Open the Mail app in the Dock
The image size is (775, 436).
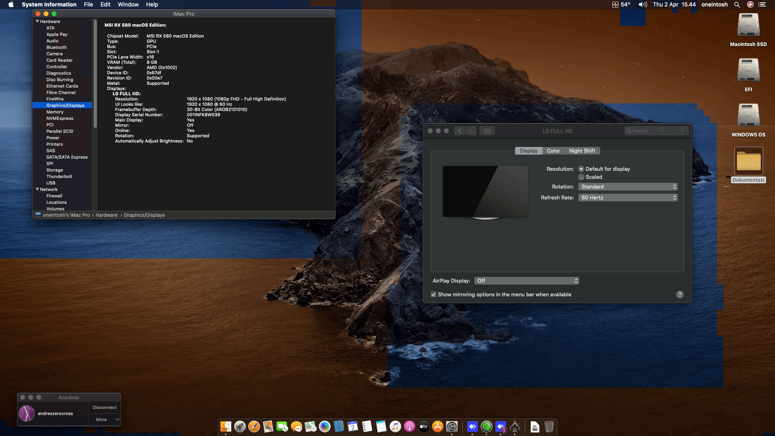point(268,426)
